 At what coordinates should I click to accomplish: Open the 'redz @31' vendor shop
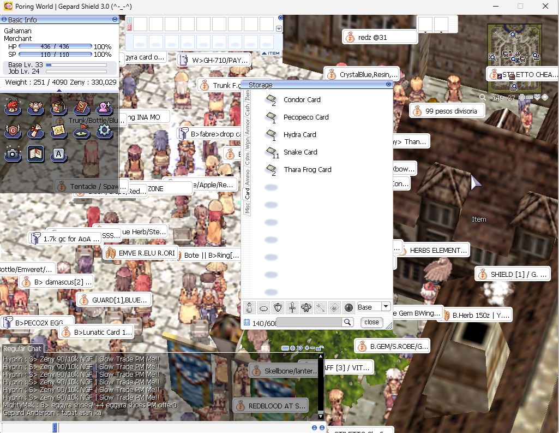(380, 37)
